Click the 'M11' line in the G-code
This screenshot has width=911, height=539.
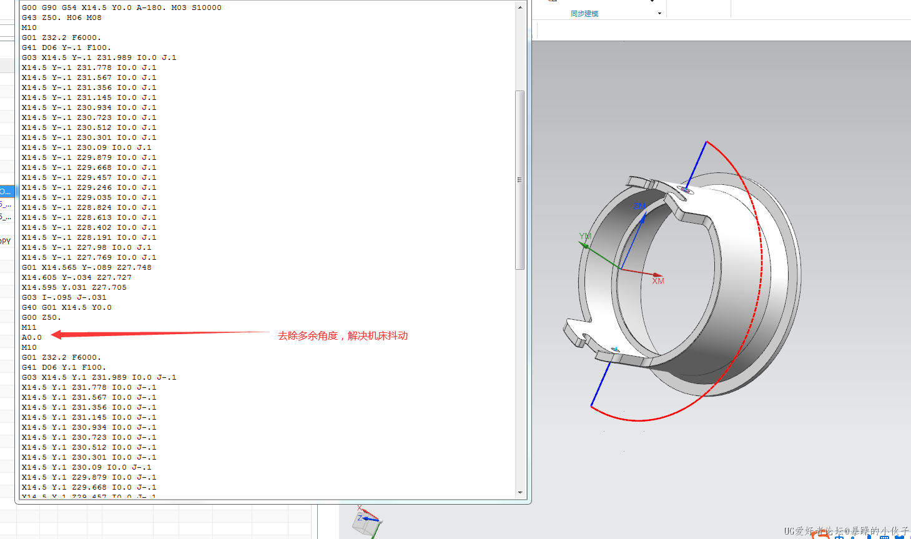point(29,327)
